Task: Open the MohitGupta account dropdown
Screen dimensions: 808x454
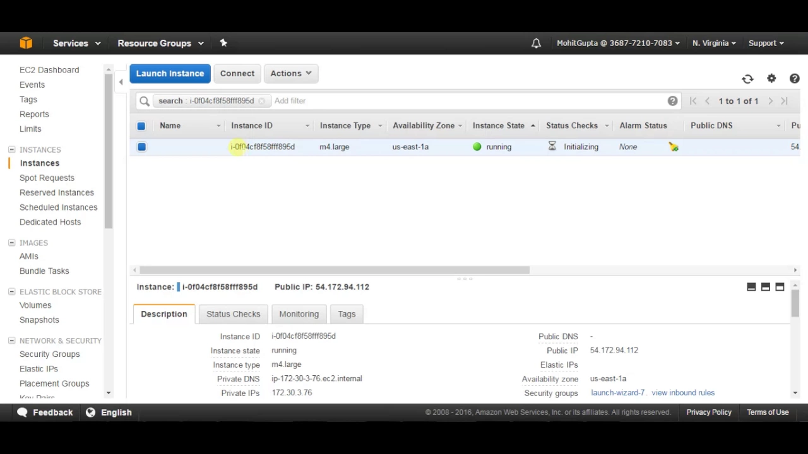Action: 618,43
